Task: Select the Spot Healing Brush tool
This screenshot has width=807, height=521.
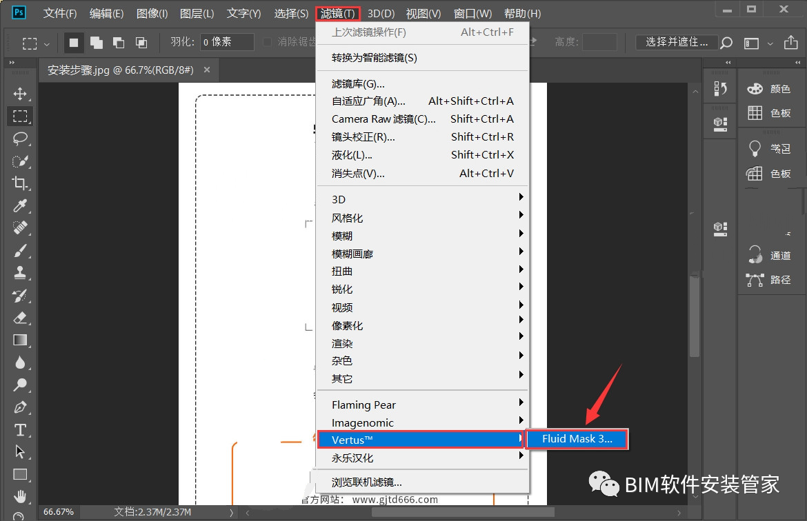Action: (20, 228)
